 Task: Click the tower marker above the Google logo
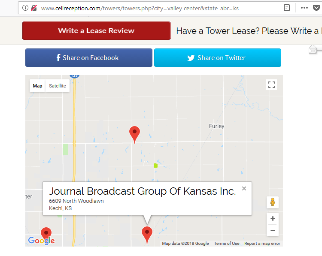tap(46, 234)
